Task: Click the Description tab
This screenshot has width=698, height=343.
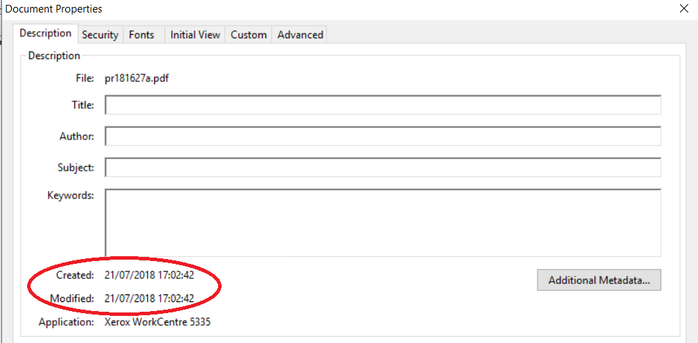Action: click(45, 33)
